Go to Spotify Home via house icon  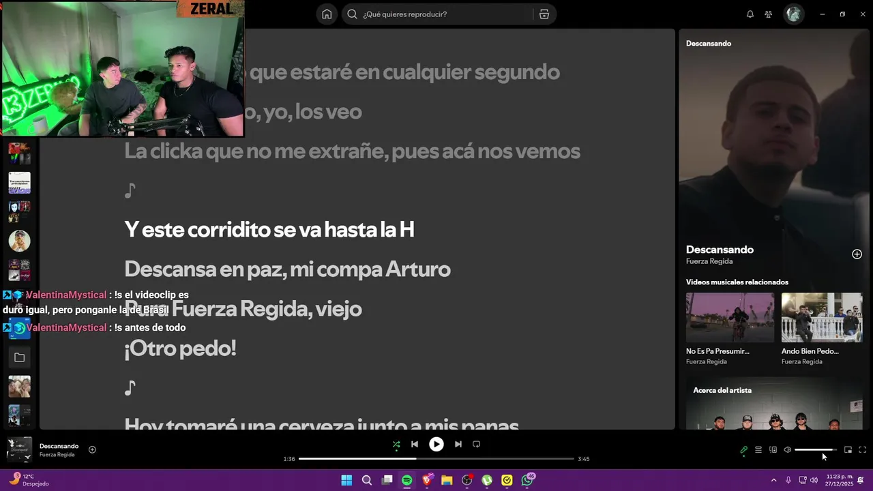327,14
